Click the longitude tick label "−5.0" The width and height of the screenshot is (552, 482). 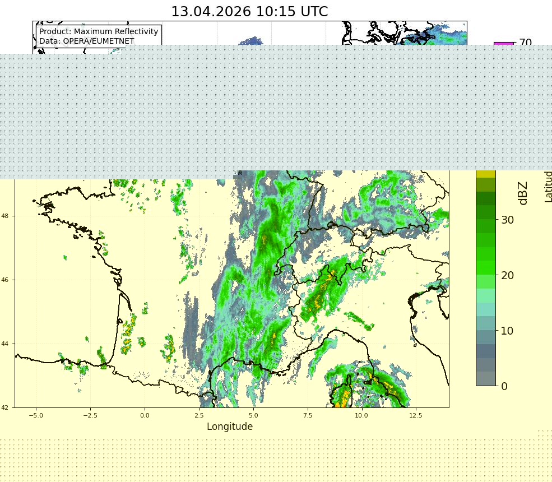(36, 415)
